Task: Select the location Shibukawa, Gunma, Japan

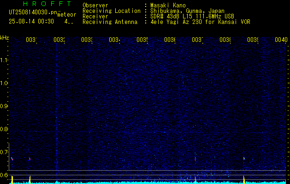Action: click(187, 11)
